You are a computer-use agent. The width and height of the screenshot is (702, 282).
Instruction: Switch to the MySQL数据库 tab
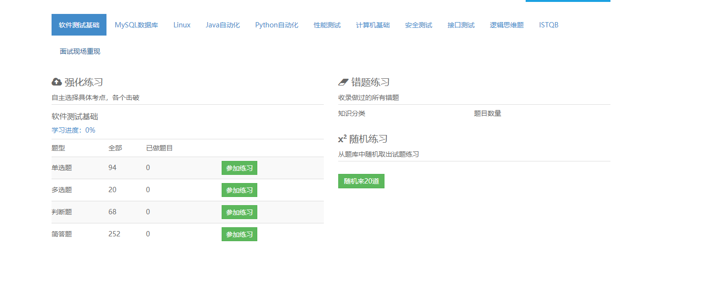tap(136, 25)
